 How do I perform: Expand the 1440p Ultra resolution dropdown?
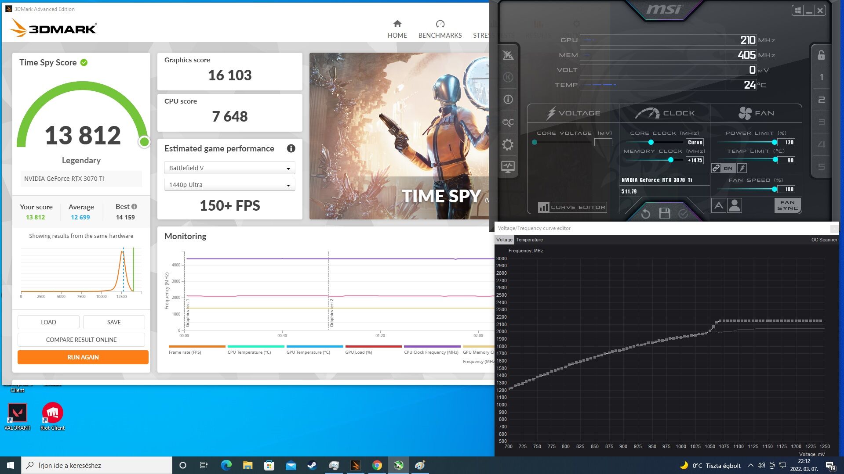(x=229, y=185)
